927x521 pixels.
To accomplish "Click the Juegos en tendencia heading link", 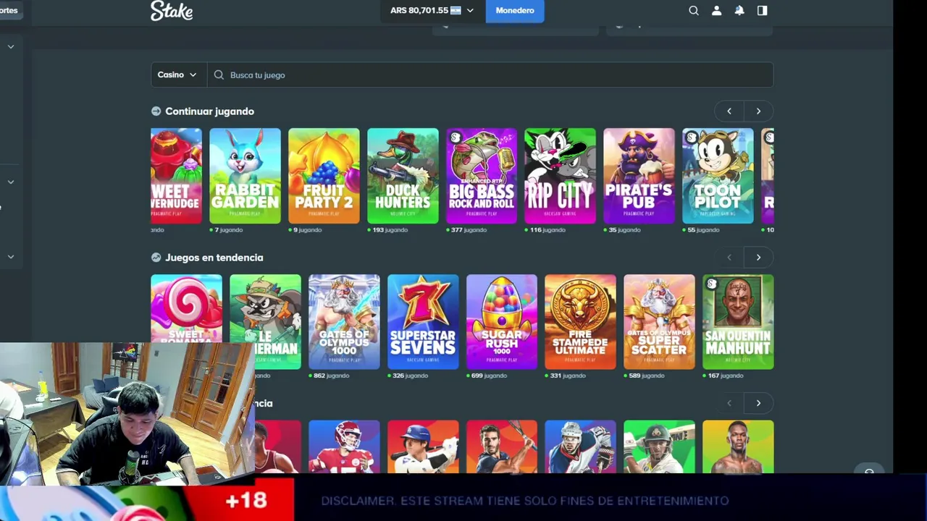I will pos(214,258).
